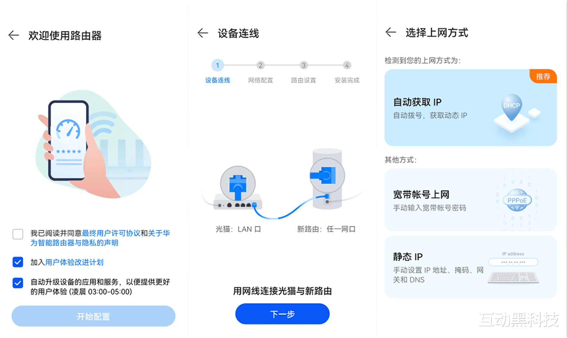Uncheck 自动升级设备的应用和服务 checkbox
Image resolution: width=567 pixels, height=338 pixels.
click(18, 283)
